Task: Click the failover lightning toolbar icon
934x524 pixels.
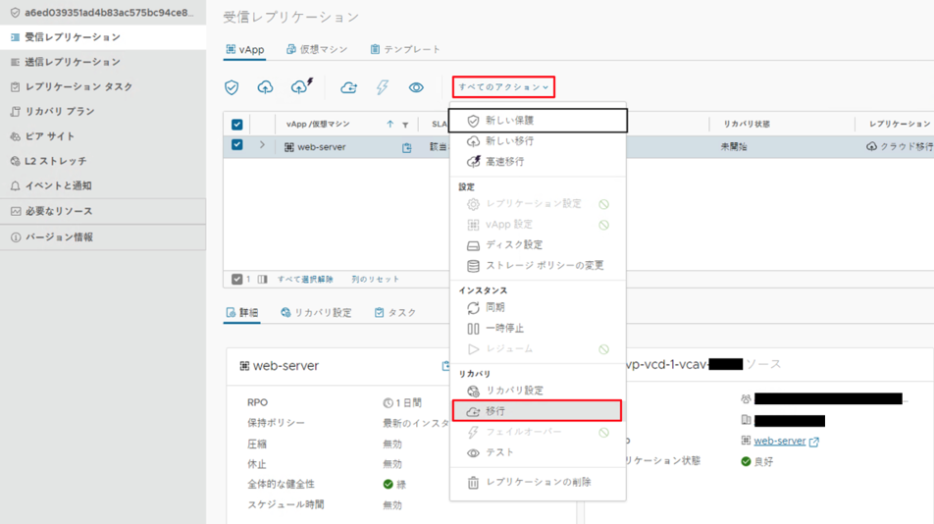Action: tap(383, 87)
